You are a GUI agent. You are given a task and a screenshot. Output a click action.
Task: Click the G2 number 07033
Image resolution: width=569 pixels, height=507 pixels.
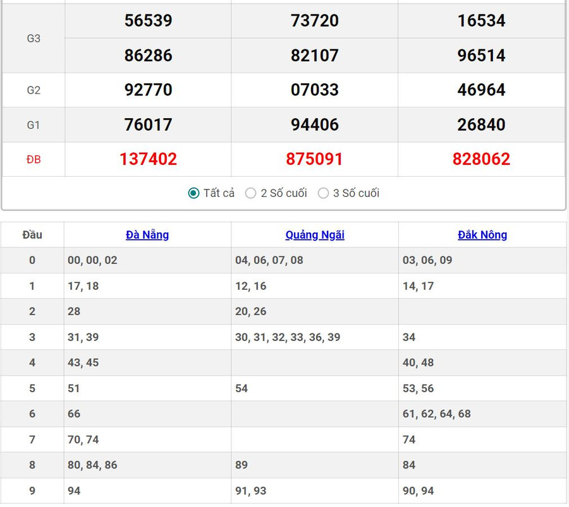[314, 90]
